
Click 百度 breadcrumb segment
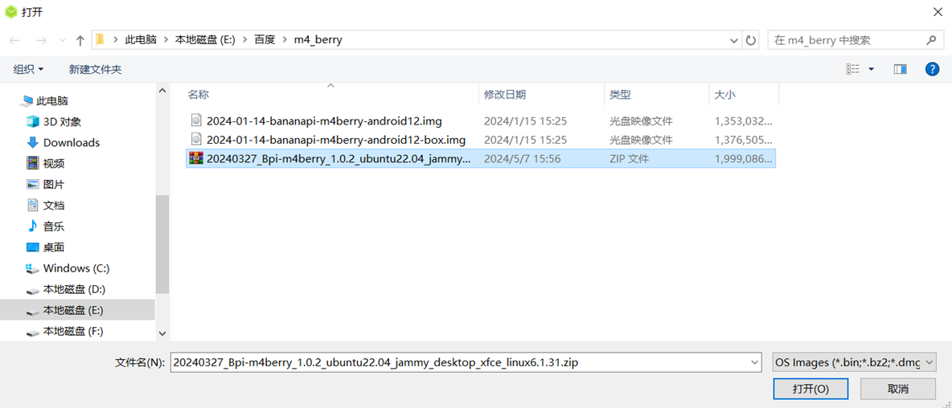coord(265,40)
